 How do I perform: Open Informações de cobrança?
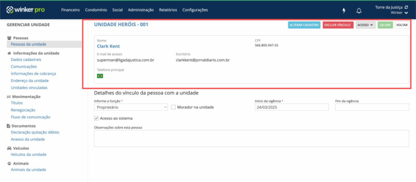33,73
